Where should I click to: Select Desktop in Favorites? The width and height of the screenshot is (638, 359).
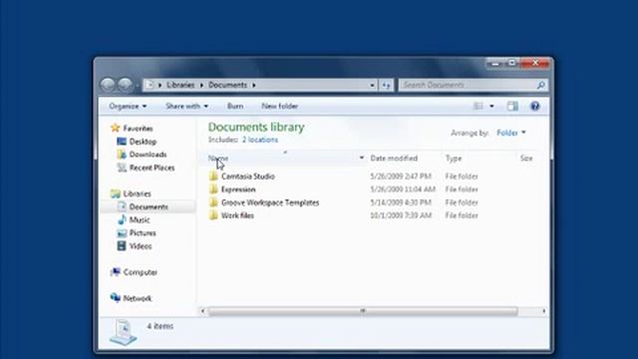143,142
